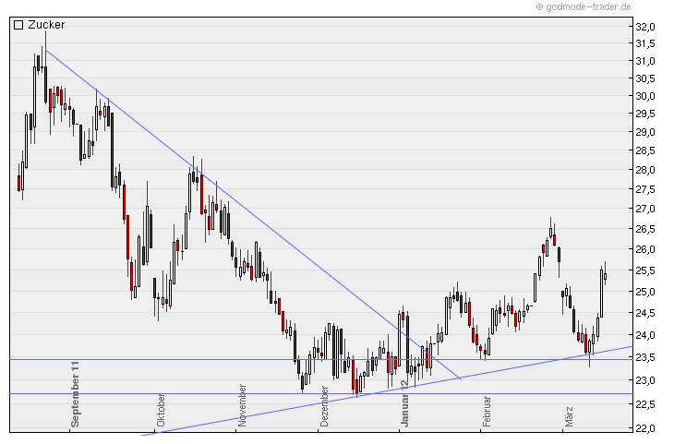
Task: Select the September 11 axis label
Action: coord(75,394)
